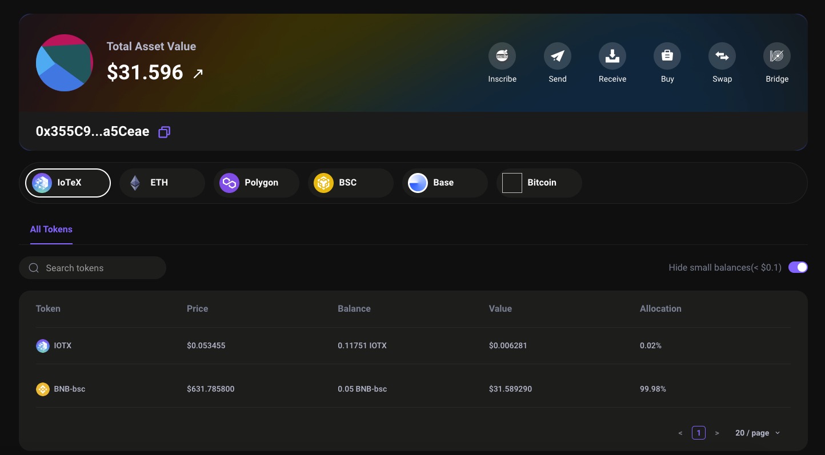Click the Inscribe icon

click(x=502, y=56)
